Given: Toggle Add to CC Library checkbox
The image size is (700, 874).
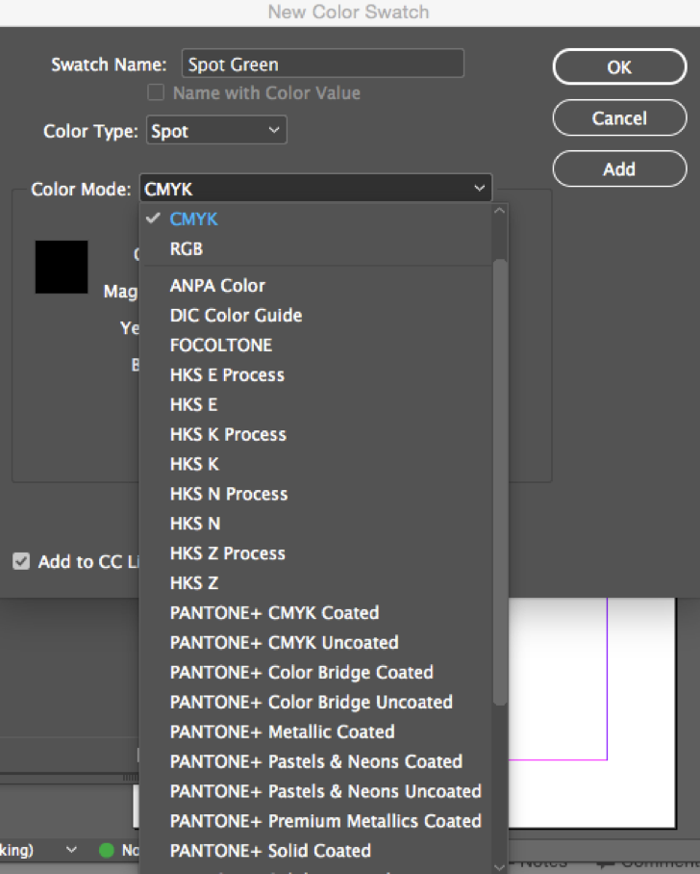Looking at the screenshot, I should coord(21,561).
